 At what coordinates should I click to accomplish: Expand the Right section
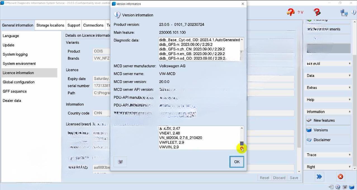tap(328, 167)
